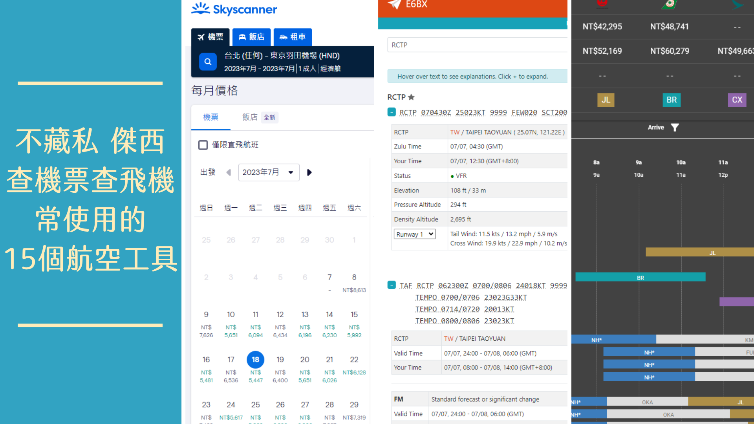
Task: Select July 8 priced NT$8,613
Action: 354,283
